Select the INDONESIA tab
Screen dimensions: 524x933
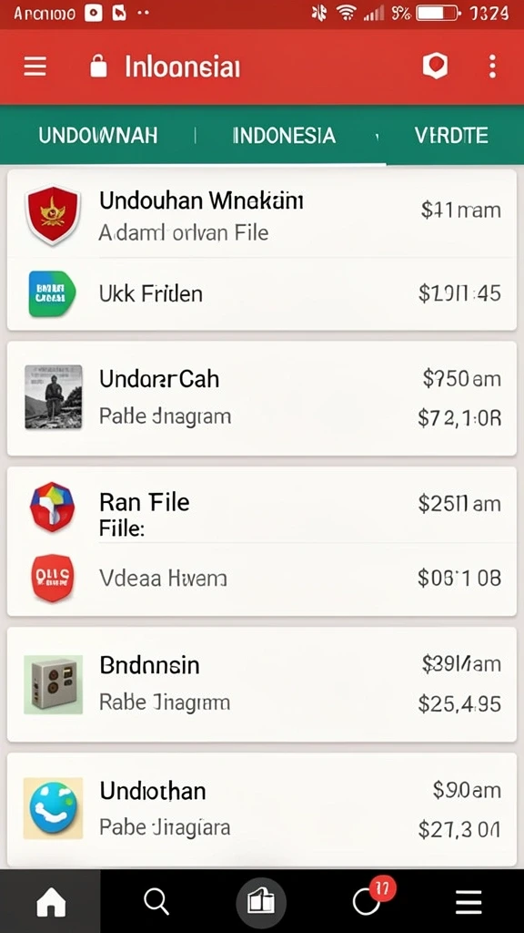[284, 136]
